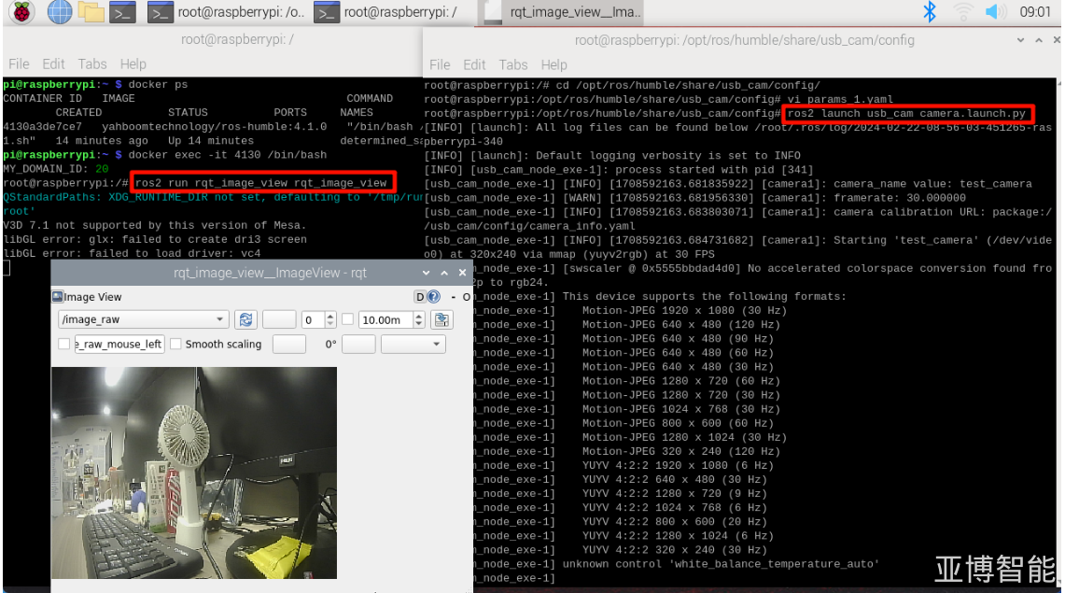Image resolution: width=1065 pixels, height=593 pixels.
Task: Switch to the root@raspberrypi: /o.. taskbar window
Action: pos(226,11)
